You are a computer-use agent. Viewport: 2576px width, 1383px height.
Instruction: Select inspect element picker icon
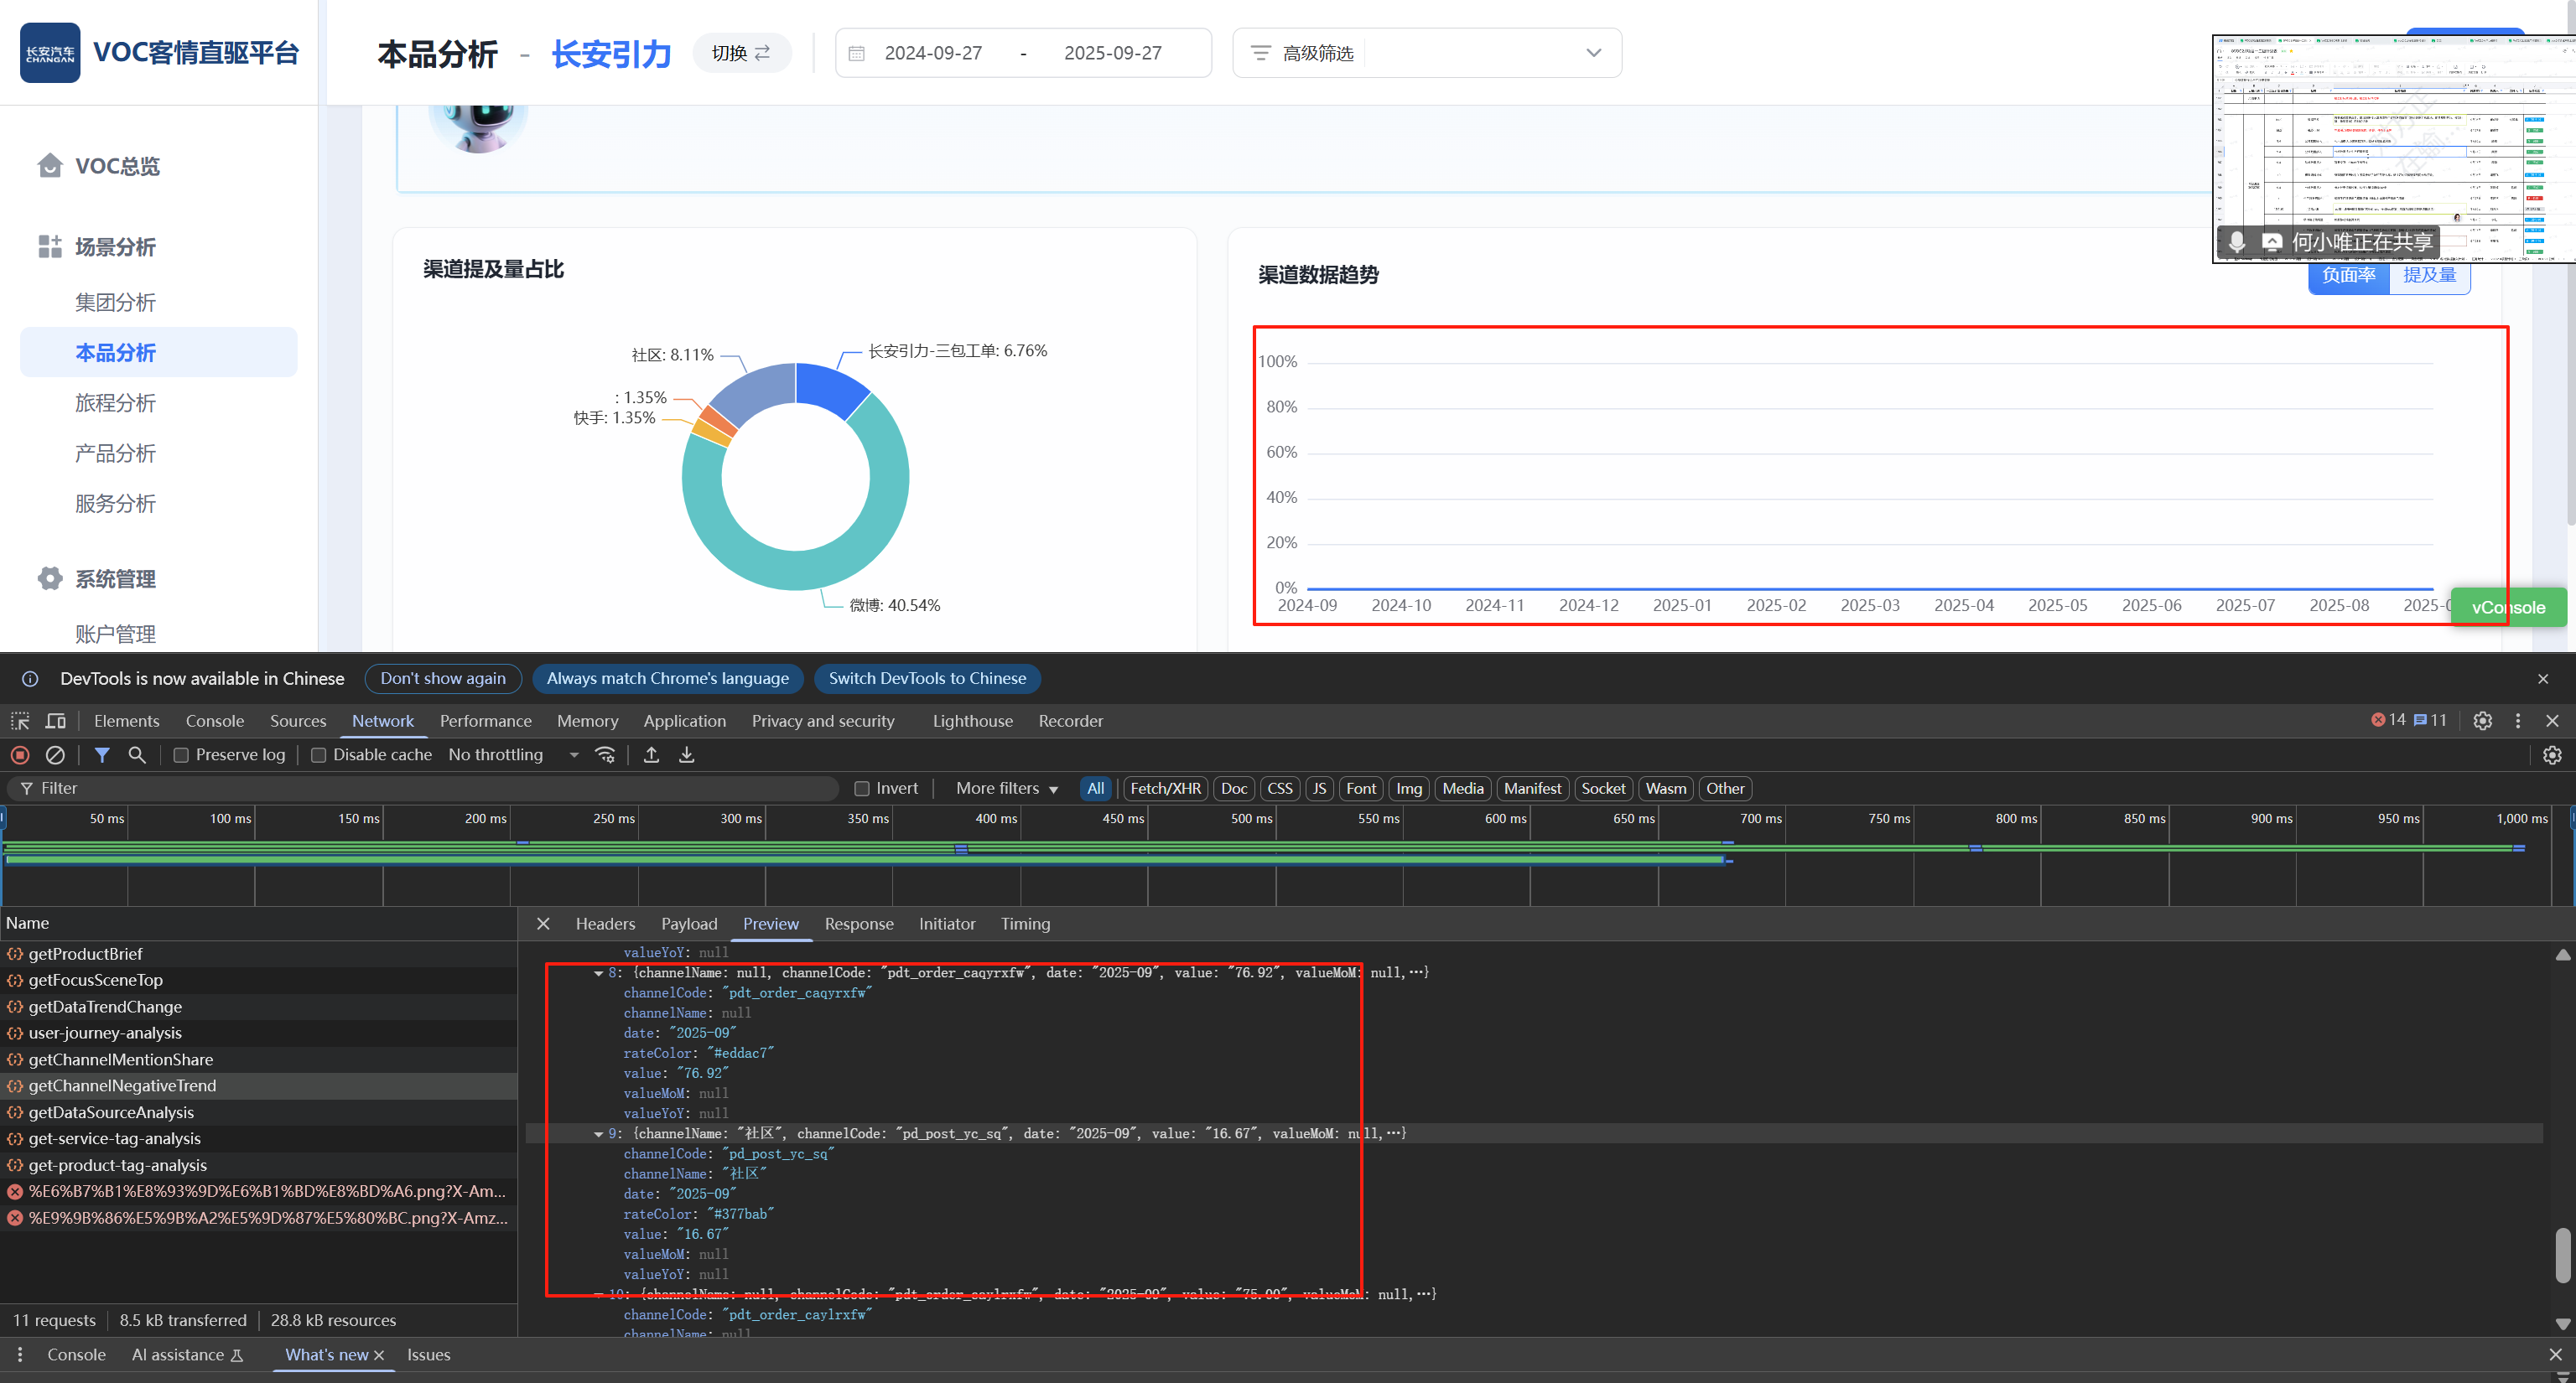[20, 721]
